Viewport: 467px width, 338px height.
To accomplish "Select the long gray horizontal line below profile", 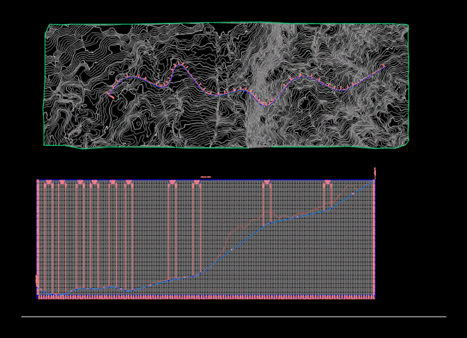I will [234, 316].
